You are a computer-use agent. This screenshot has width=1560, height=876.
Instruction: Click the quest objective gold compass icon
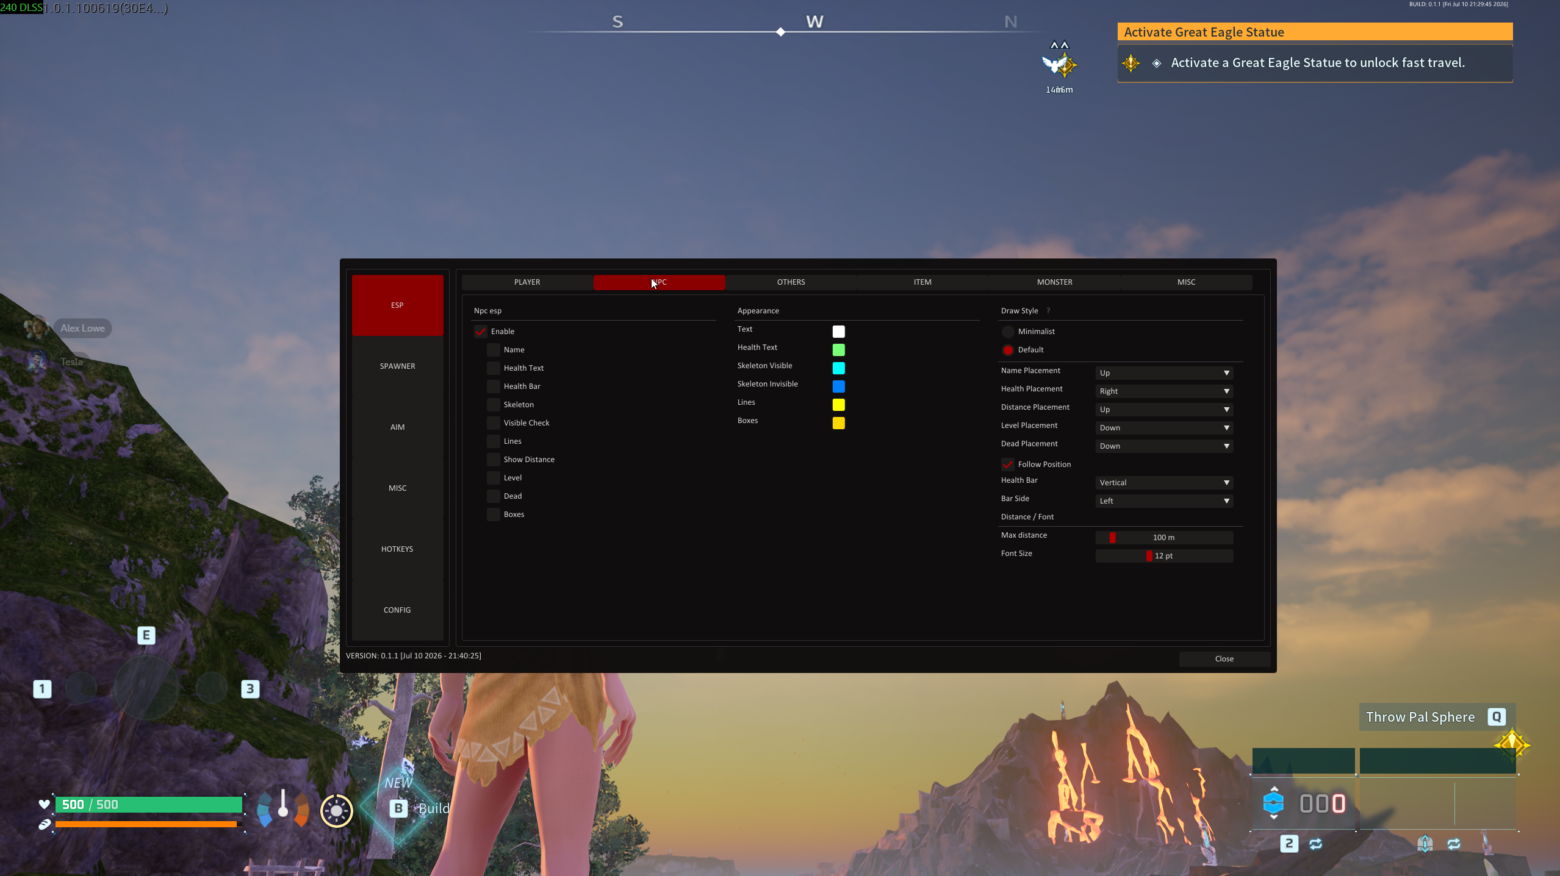coord(1130,63)
